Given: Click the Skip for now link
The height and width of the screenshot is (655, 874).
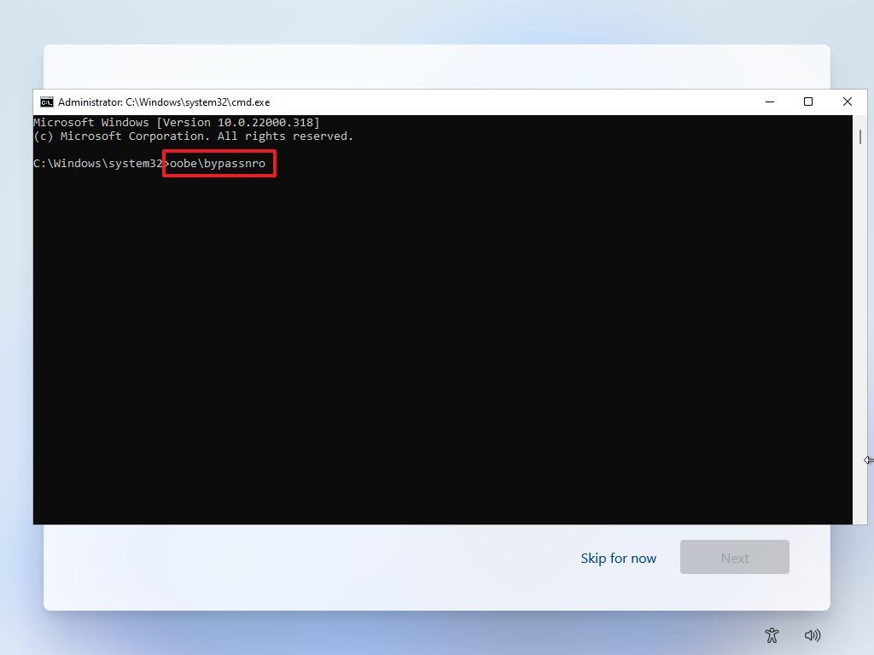Looking at the screenshot, I should click(x=618, y=558).
